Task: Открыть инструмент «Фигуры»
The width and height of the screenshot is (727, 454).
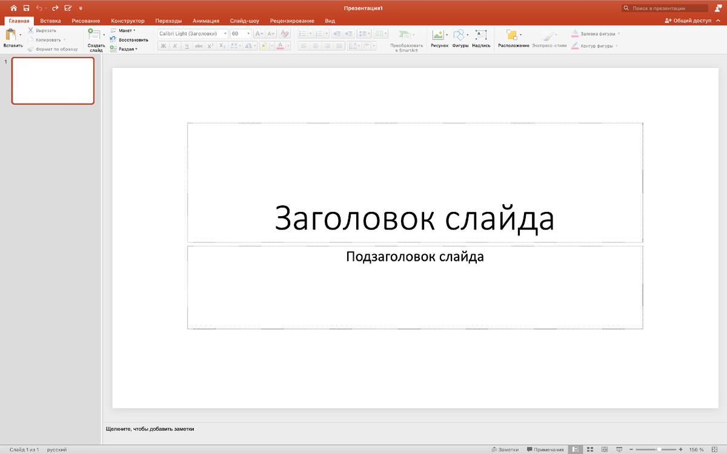Action: pyautogui.click(x=459, y=38)
